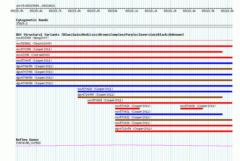Click the DGV Structural Variants track heading

pos(100,35)
